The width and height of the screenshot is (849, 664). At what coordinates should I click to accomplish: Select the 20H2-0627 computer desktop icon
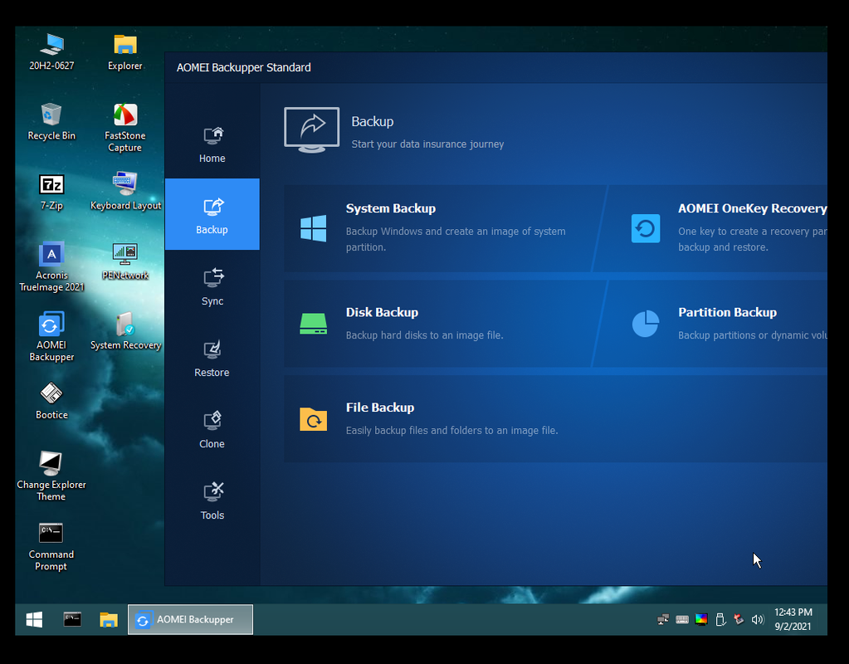coord(51,51)
